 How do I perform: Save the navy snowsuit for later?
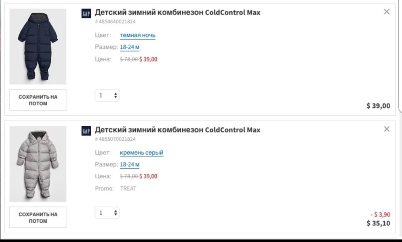(38, 100)
